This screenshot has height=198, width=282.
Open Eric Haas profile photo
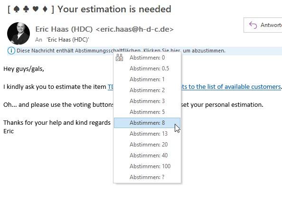tap(19, 34)
